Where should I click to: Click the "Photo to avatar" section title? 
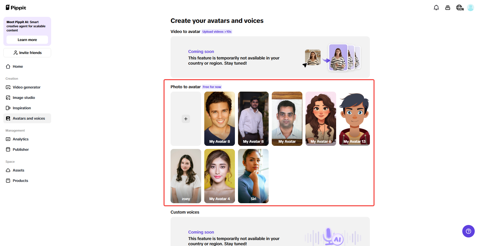coord(186,87)
